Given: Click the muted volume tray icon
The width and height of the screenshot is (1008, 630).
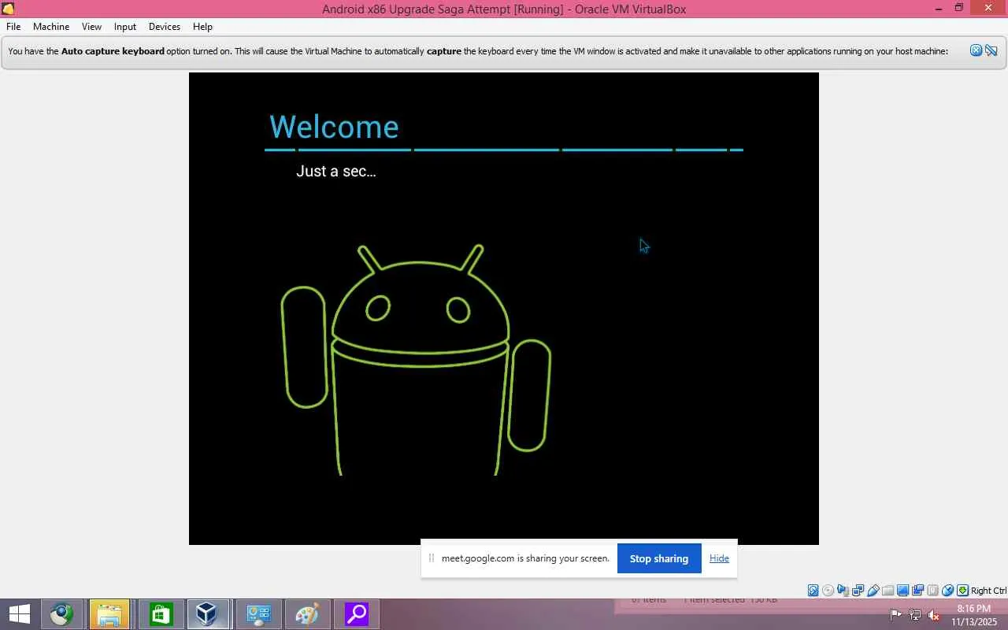Looking at the screenshot, I should (934, 614).
